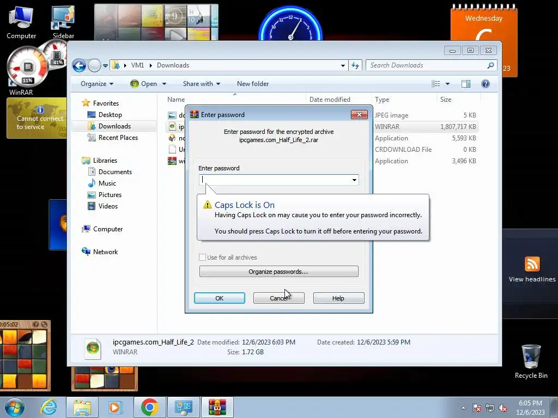Open the Share with menu

tap(202, 84)
